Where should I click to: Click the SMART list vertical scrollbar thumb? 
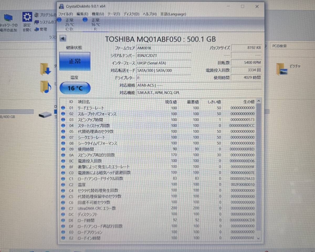point(259,167)
